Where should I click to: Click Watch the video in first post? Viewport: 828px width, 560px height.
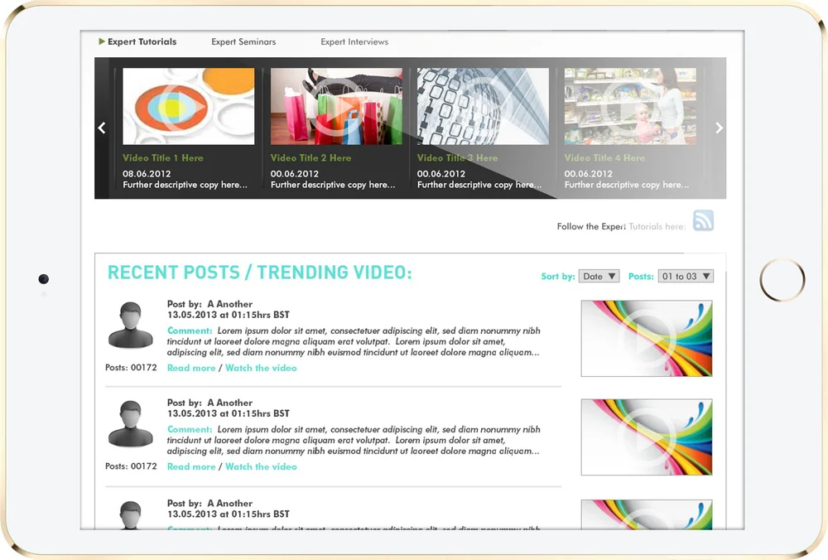[261, 369]
